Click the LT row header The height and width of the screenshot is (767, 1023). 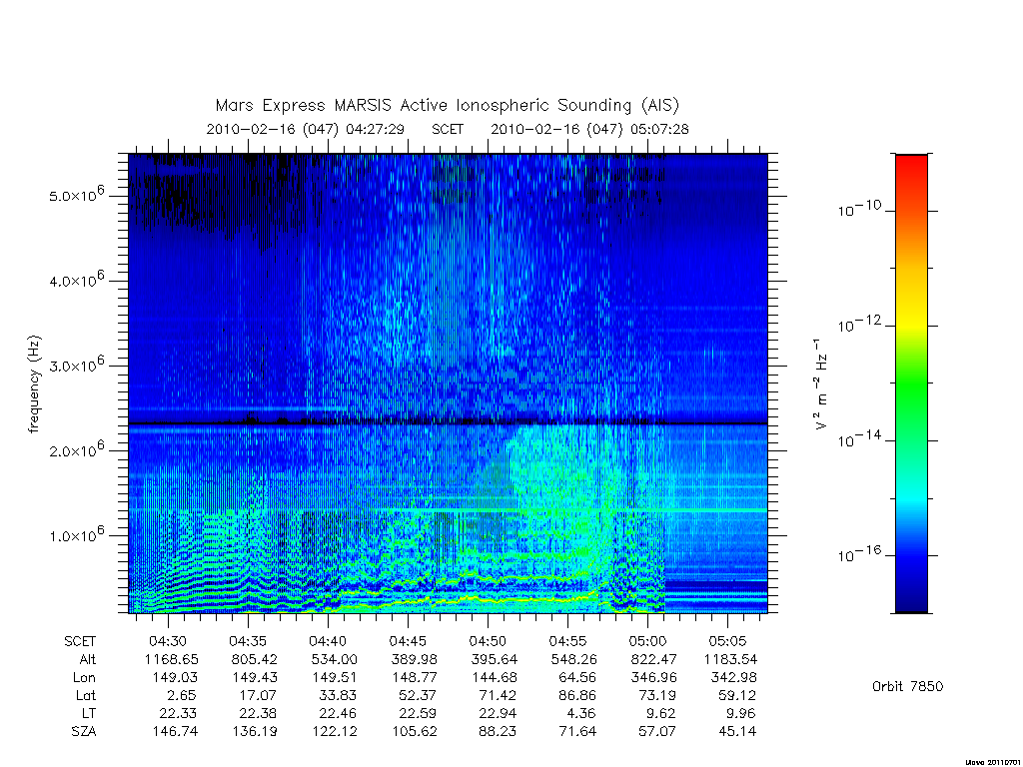(88, 713)
